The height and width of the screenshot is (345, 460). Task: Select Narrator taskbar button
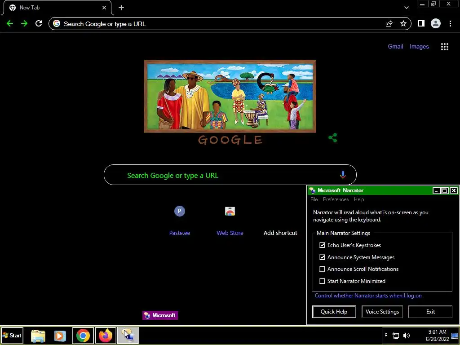pos(128,336)
